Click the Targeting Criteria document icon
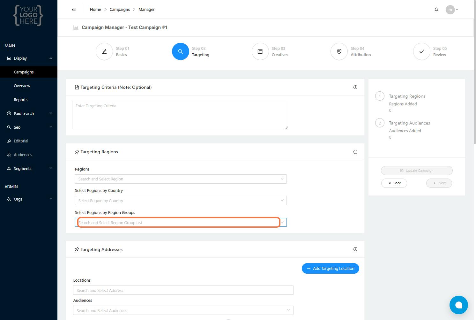Viewport: 476px width, 320px height. (77, 87)
